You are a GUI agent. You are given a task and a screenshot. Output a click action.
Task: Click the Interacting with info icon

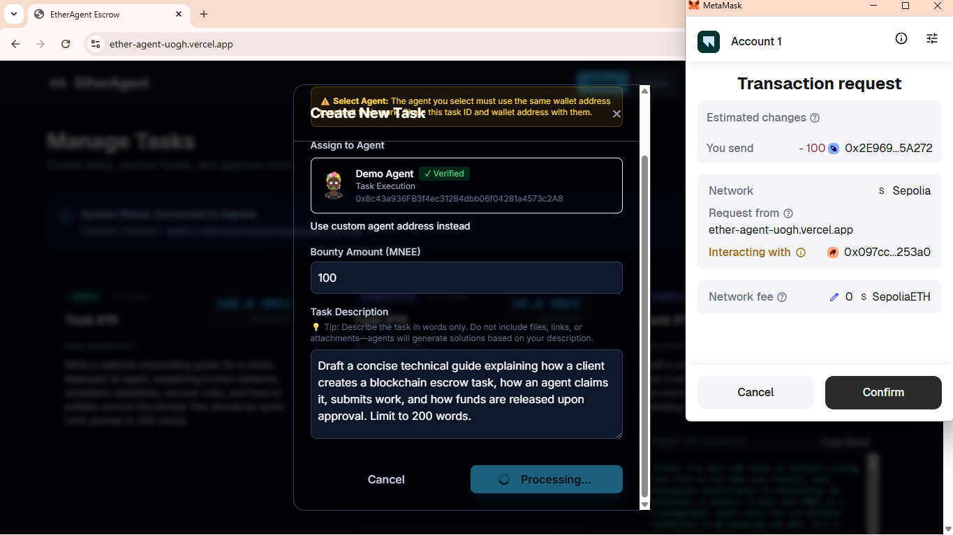801,253
